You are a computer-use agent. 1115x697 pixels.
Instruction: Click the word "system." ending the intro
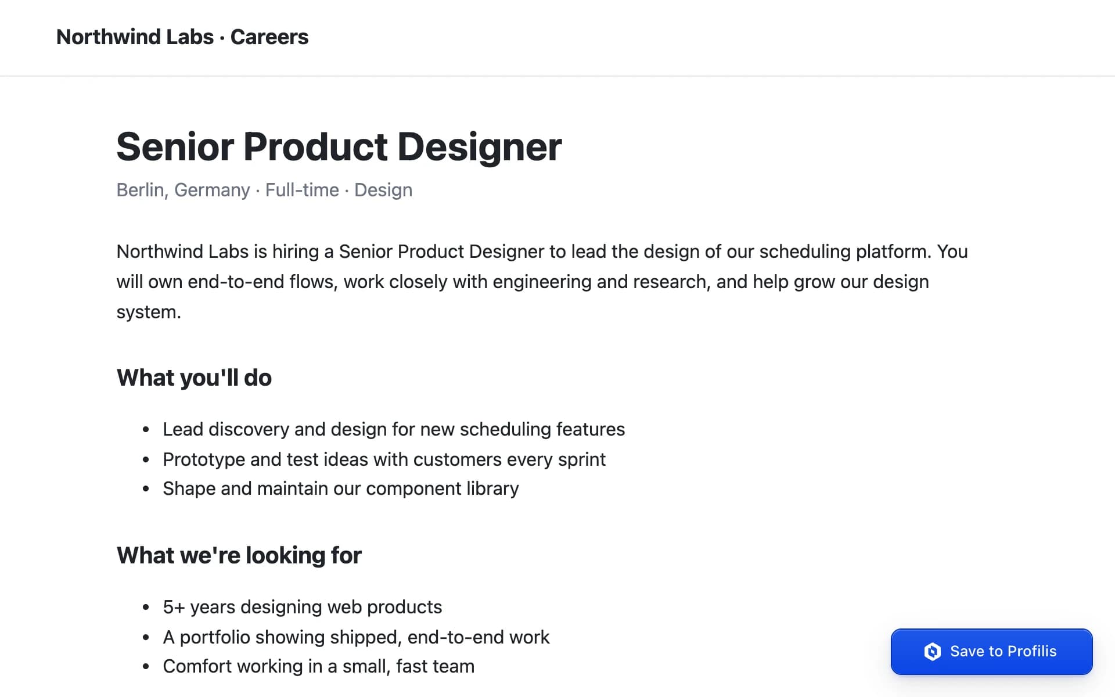(x=149, y=312)
